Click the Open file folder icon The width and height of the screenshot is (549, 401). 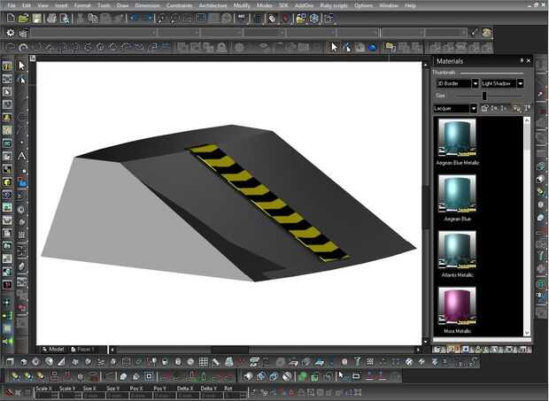(x=23, y=18)
